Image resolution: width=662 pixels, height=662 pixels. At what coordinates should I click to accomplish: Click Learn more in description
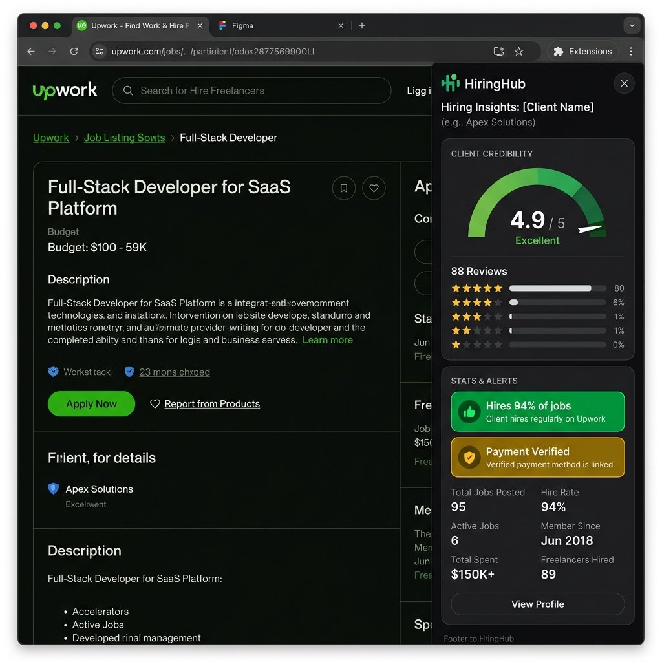[328, 340]
